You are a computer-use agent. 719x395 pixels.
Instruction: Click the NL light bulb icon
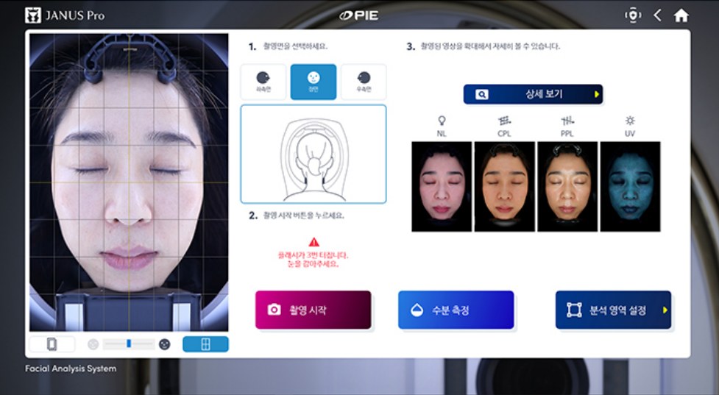[x=442, y=121]
